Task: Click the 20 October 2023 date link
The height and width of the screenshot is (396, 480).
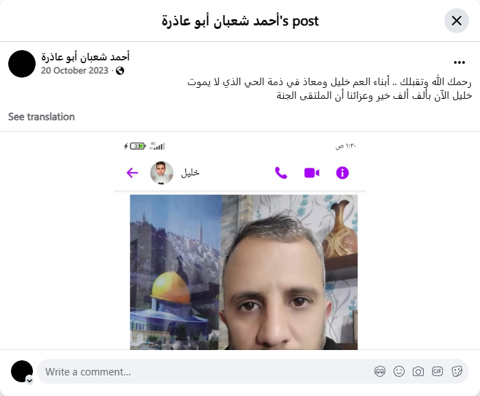Action: coord(75,71)
